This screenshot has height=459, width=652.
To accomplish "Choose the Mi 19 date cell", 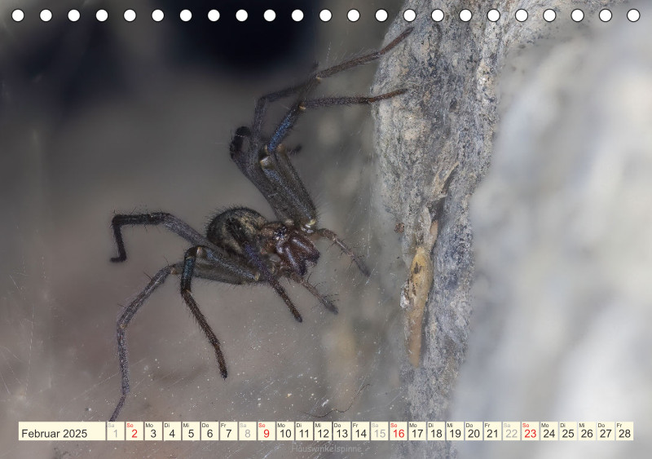I will tap(455, 431).
